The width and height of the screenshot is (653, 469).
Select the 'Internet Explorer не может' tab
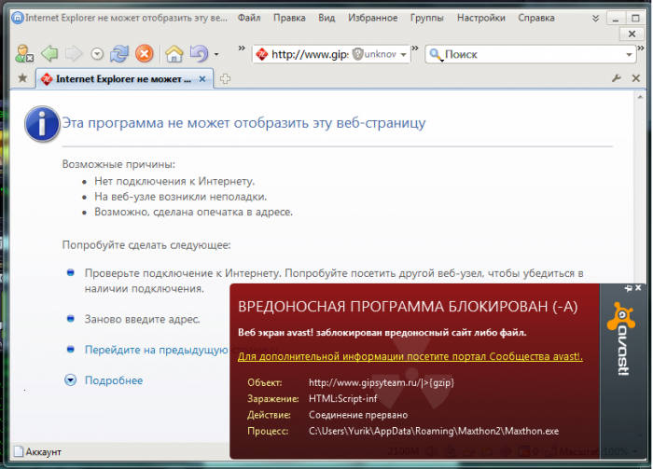[125, 78]
